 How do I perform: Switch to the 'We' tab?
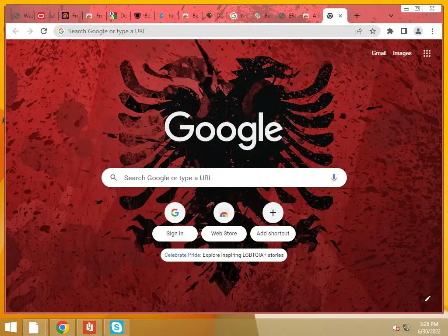point(22,16)
